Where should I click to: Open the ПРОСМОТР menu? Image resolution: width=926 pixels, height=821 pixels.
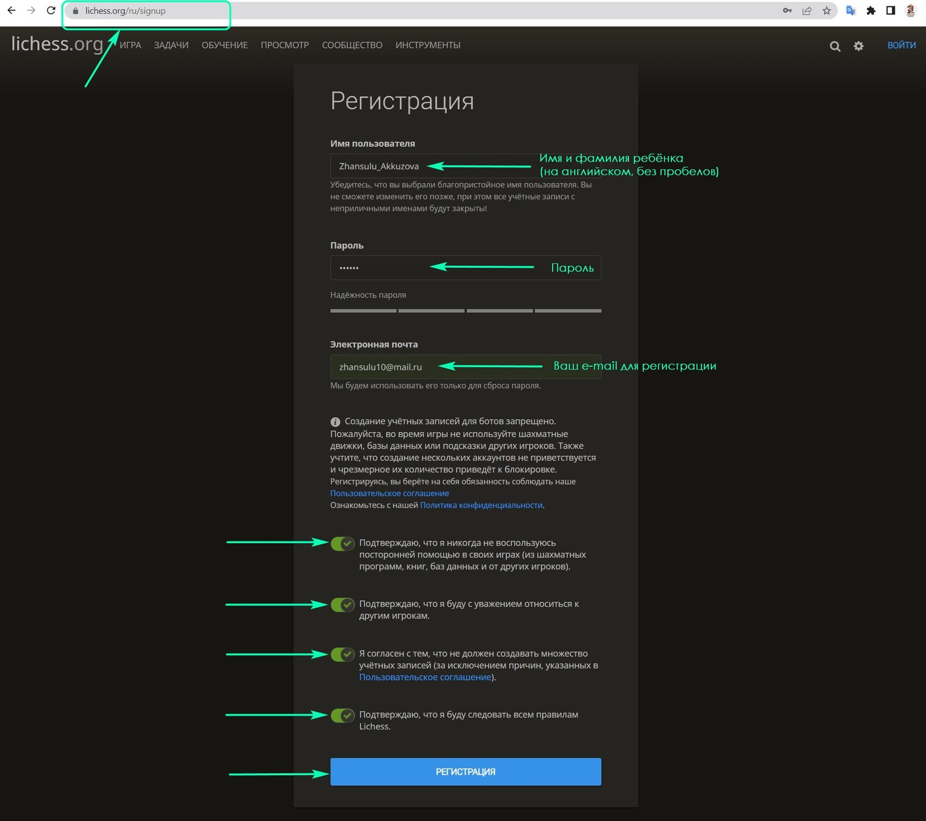point(285,45)
